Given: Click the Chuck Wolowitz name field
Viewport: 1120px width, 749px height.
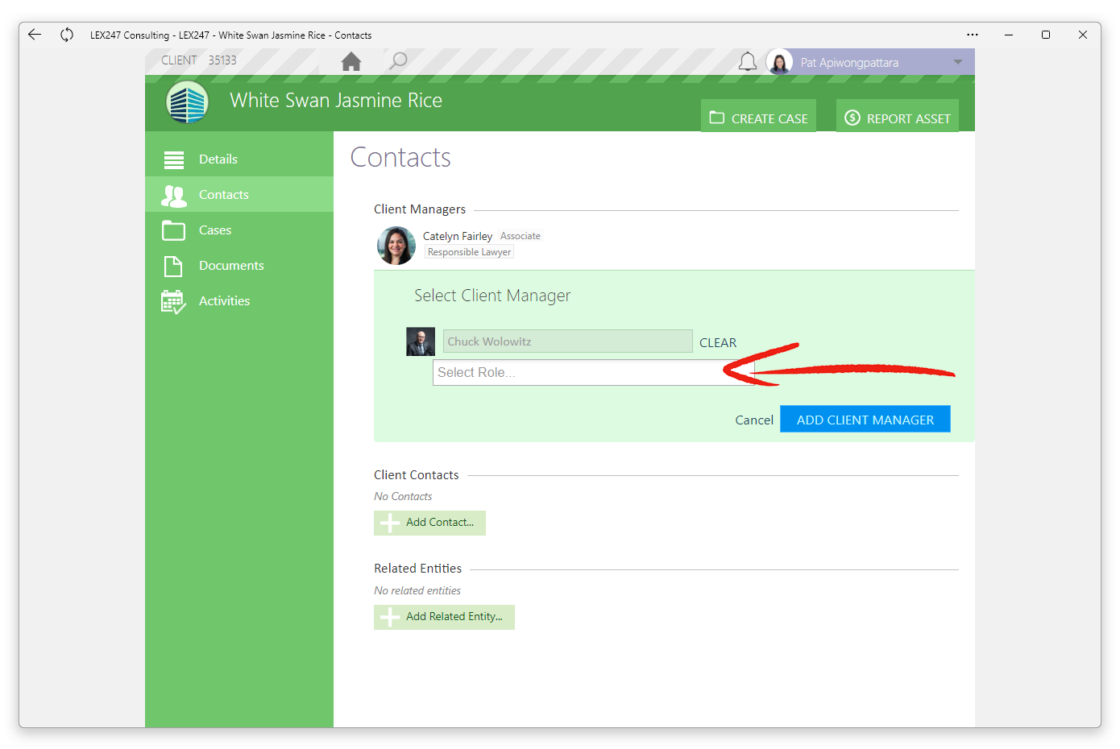Looking at the screenshot, I should [x=567, y=341].
